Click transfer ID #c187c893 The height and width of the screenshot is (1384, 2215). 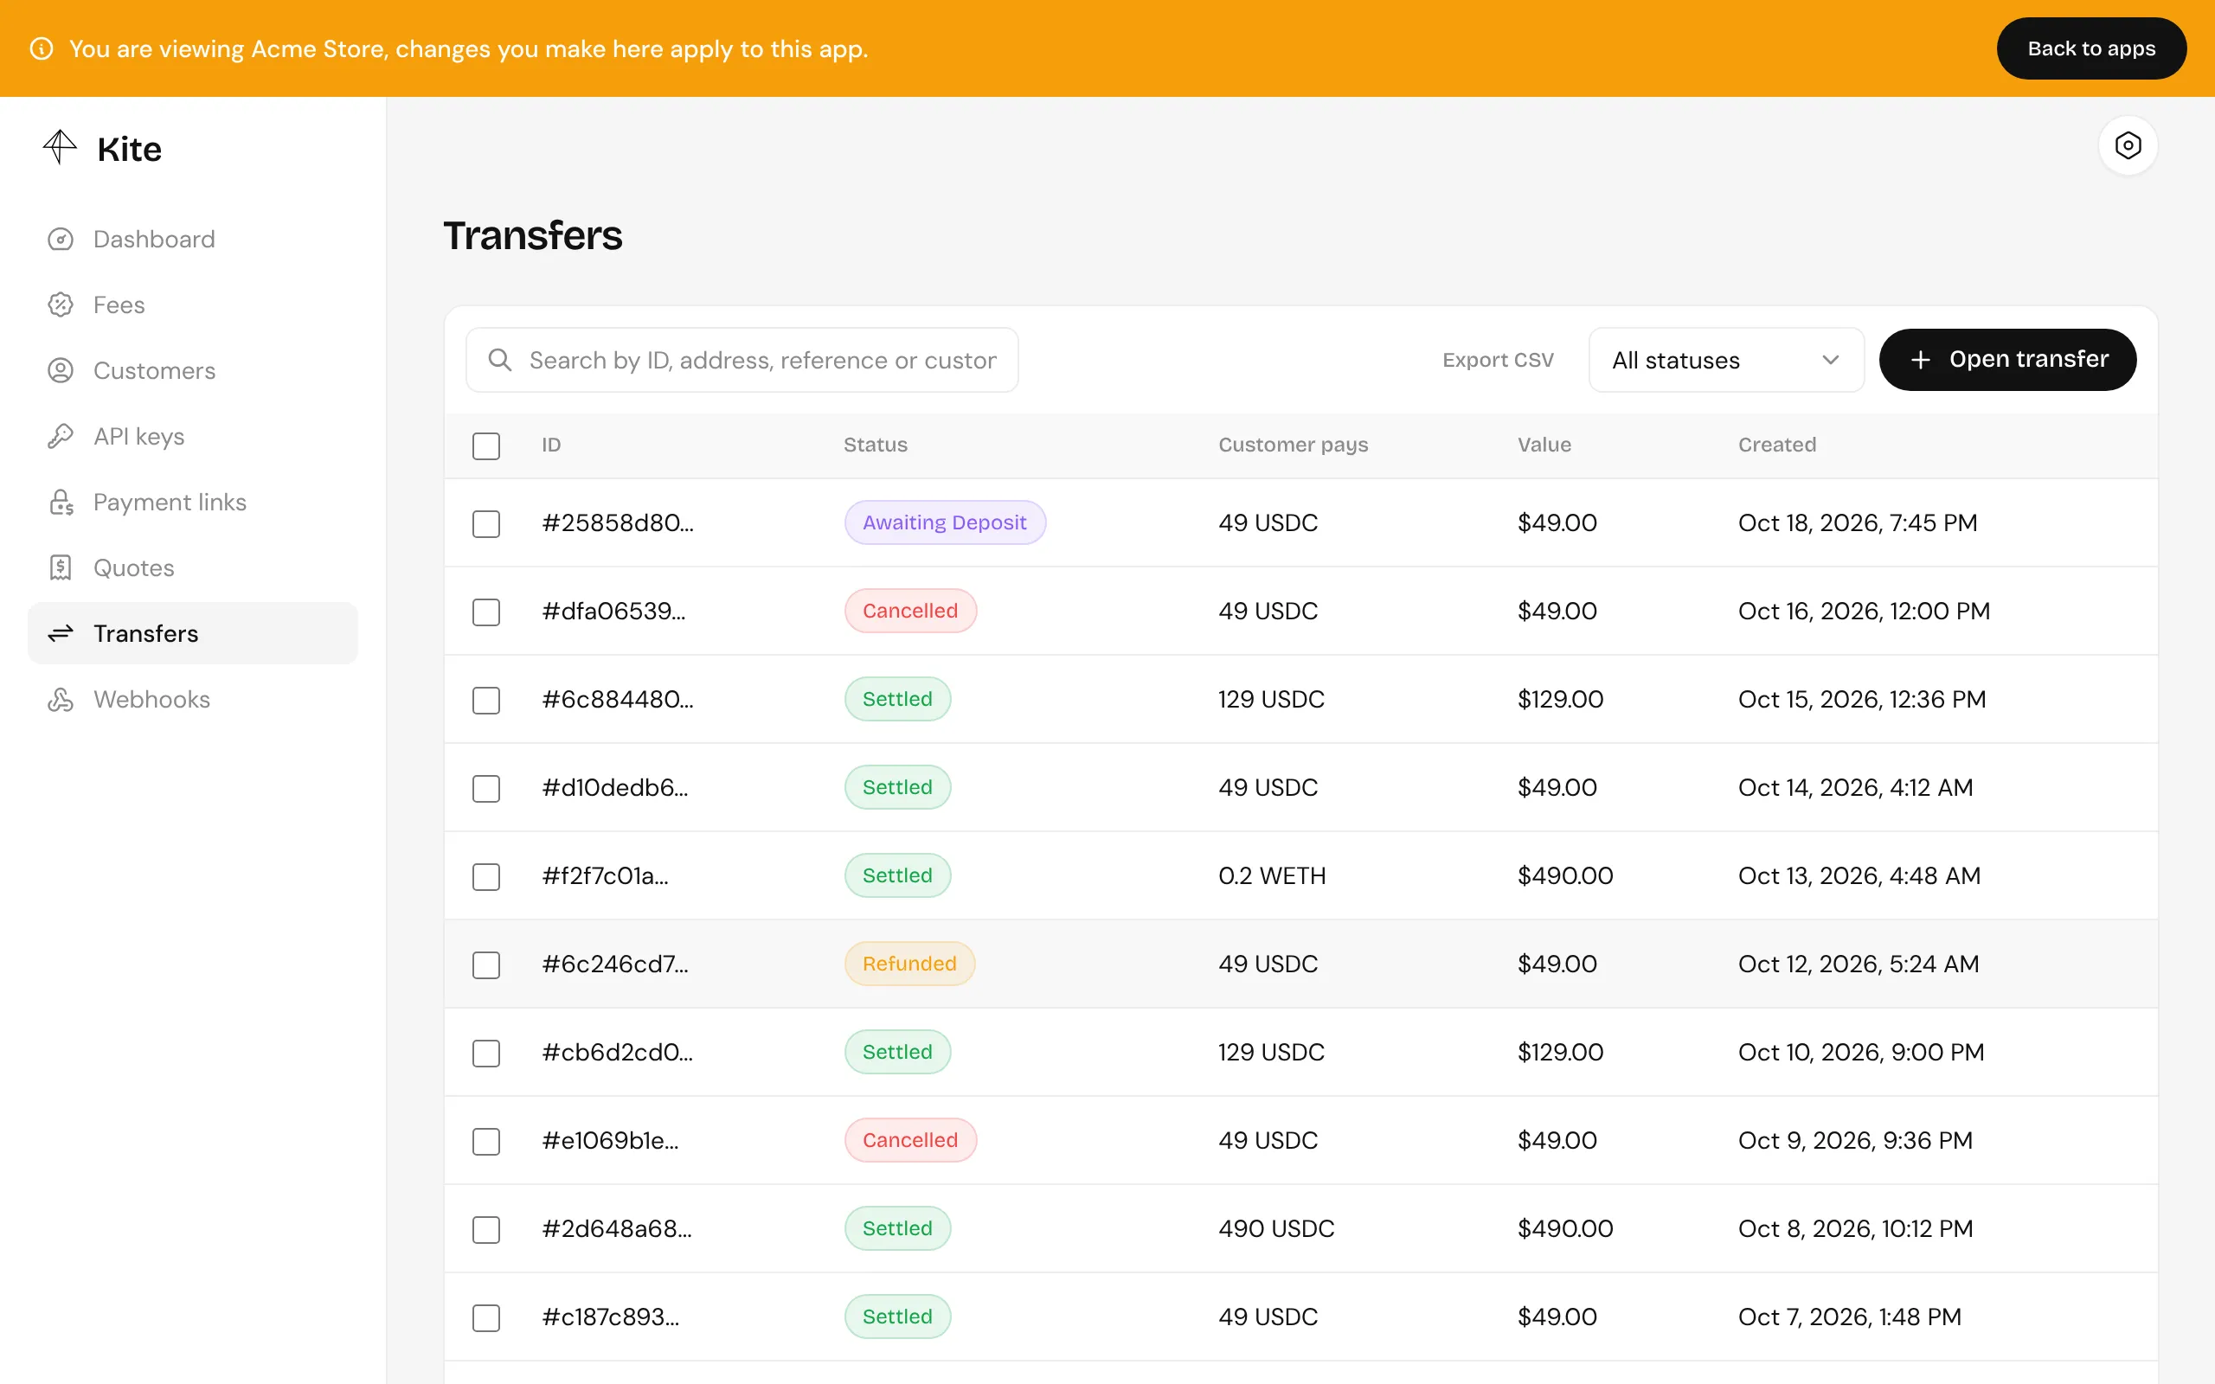(x=611, y=1317)
